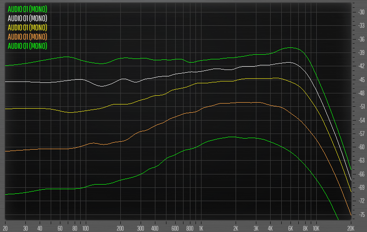Image resolution: width=367 pixels, height=232 pixels.
Task: Click the -30 dB level scale label
Action: click(361, 12)
